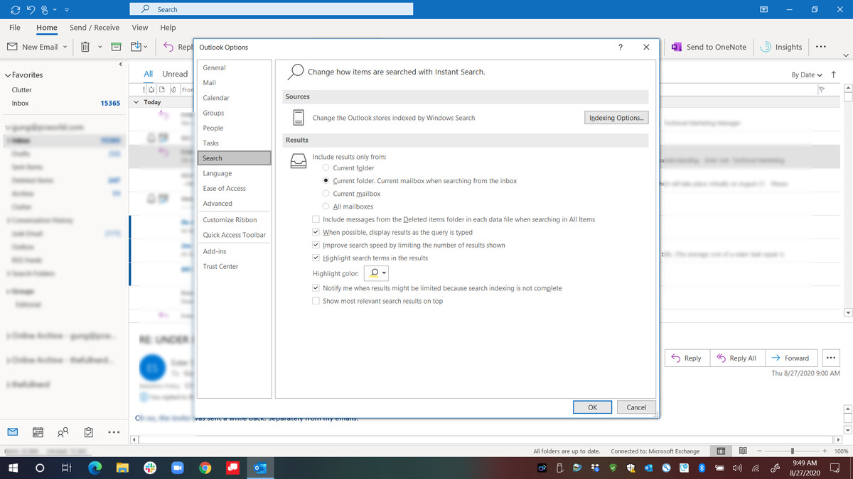The height and width of the screenshot is (479, 853).
Task: Click the Bluetooth icon in the system tray
Action: pyautogui.click(x=702, y=468)
